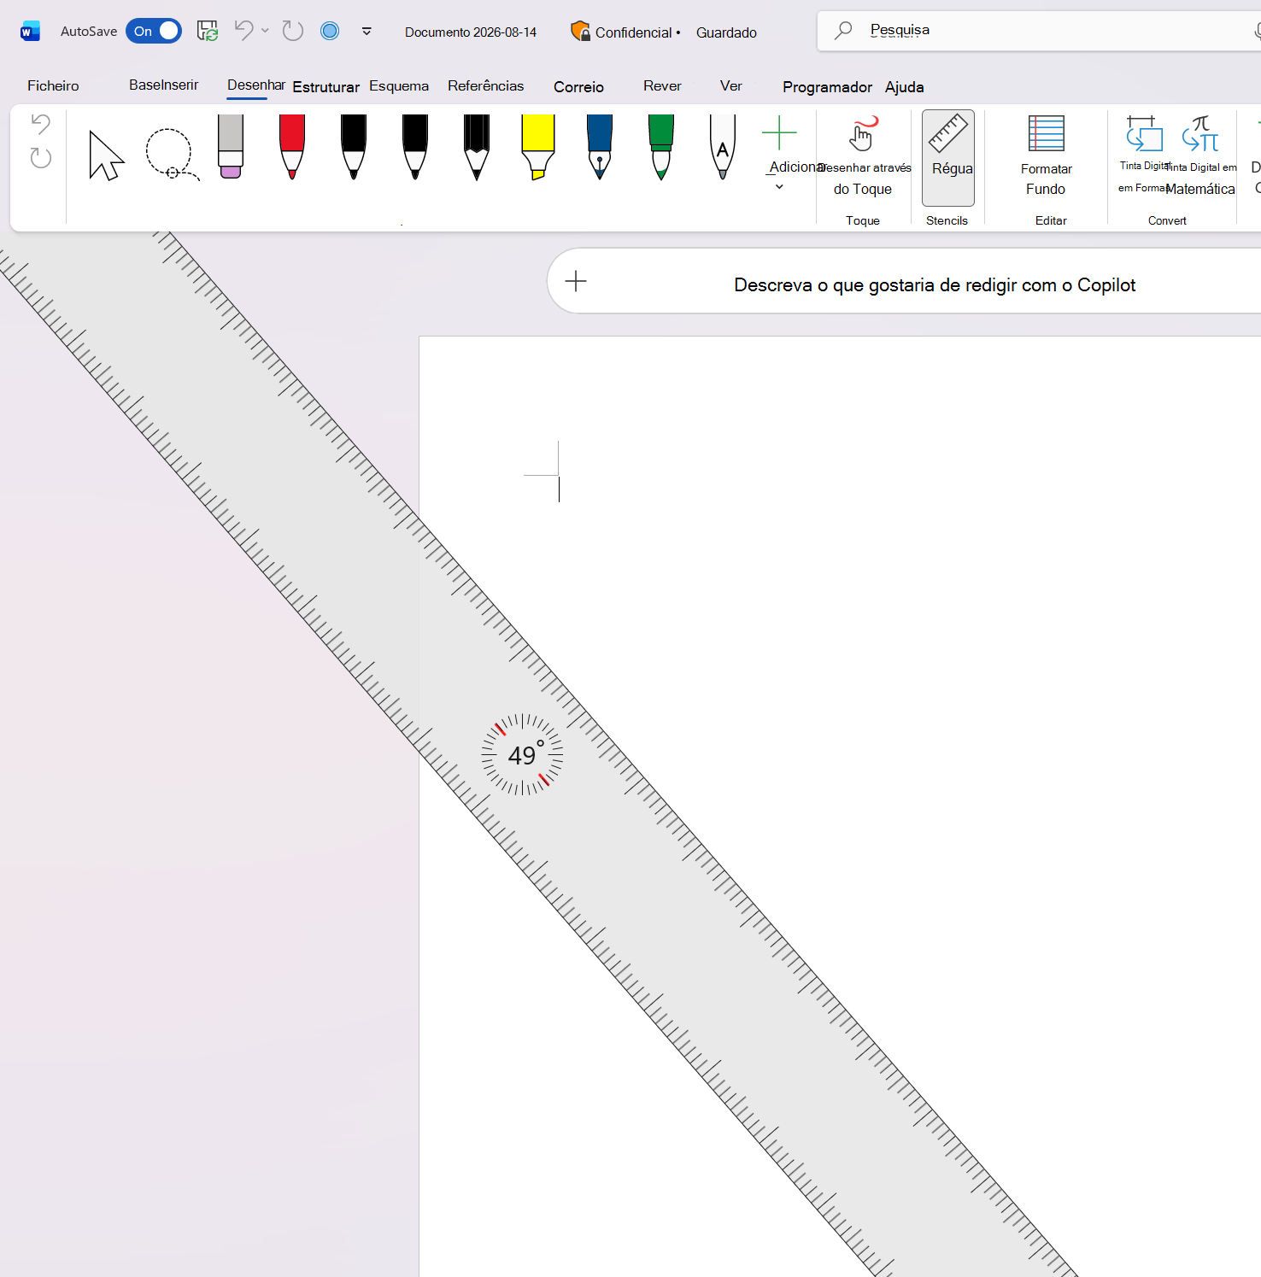This screenshot has width=1261, height=1277.
Task: Click the 49° ruler angle indicator
Action: [x=522, y=755]
